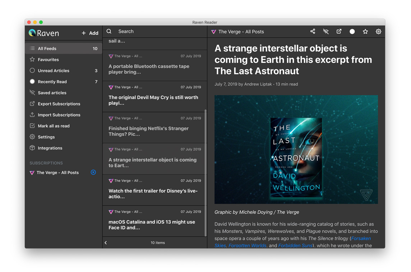Click the Import Subscriptions upload icon
Image resolution: width=411 pixels, height=272 pixels.
click(x=32, y=114)
